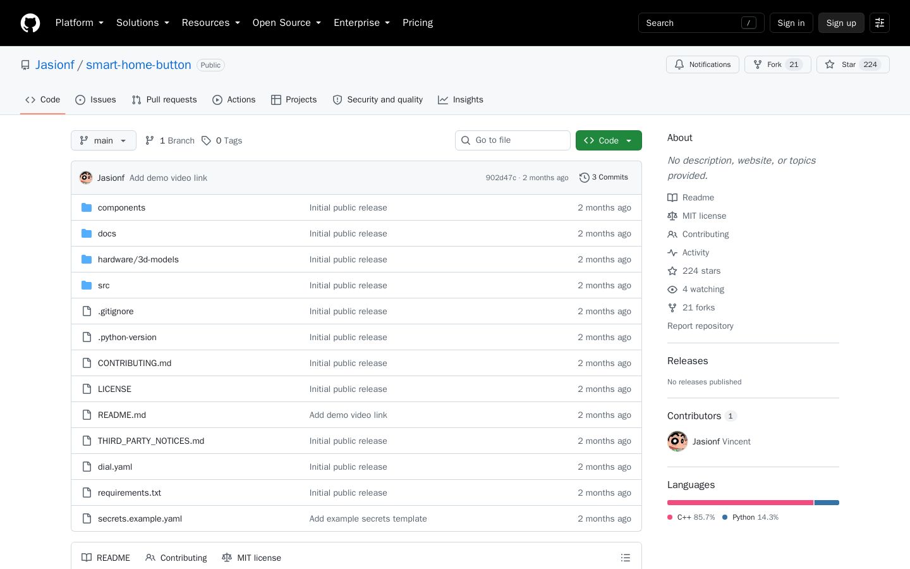Open the components folder icon
This screenshot has width=910, height=569.
click(87, 207)
